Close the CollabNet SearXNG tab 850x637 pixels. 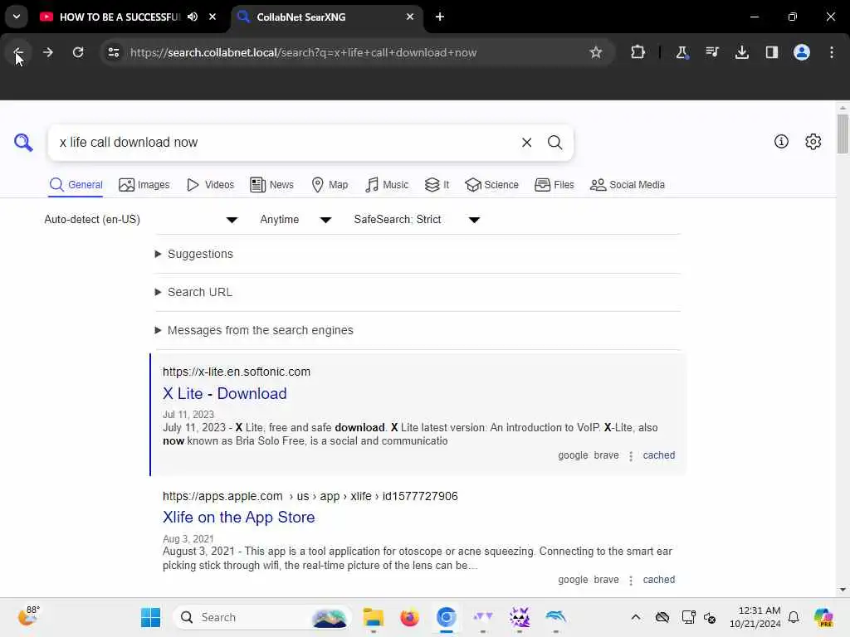[x=410, y=17]
